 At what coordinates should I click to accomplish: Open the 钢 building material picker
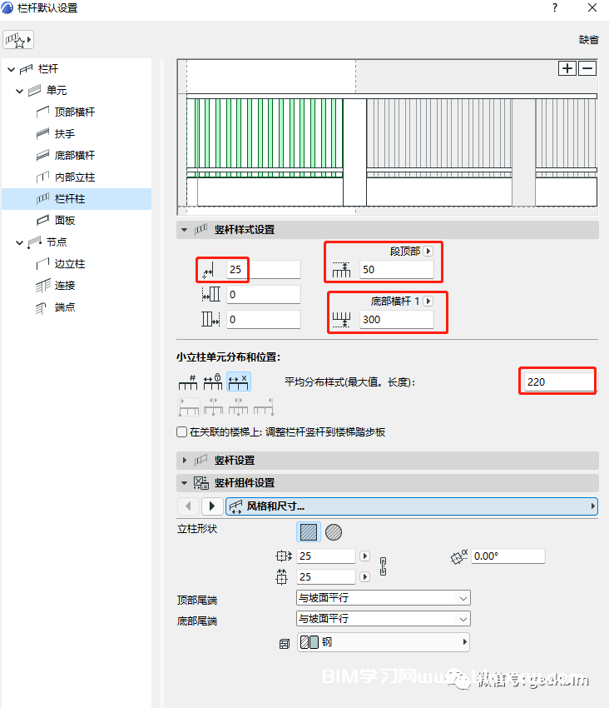384,642
